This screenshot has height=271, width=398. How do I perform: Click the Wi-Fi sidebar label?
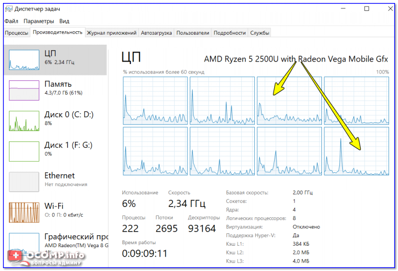[54, 206]
